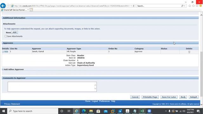The image size is (203, 114).
Task: Click the 'Order No' column header
Action: [x=113, y=48]
